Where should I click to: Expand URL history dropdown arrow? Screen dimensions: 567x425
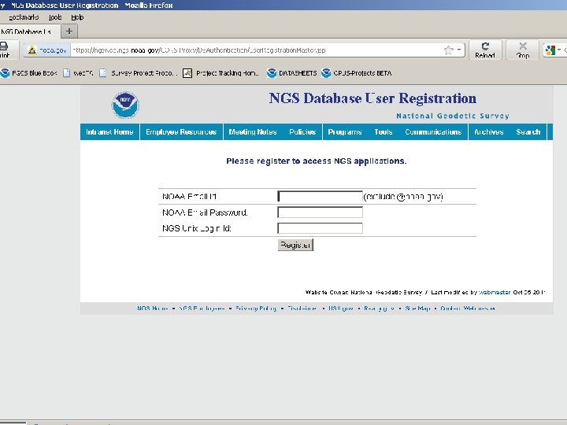tap(459, 50)
